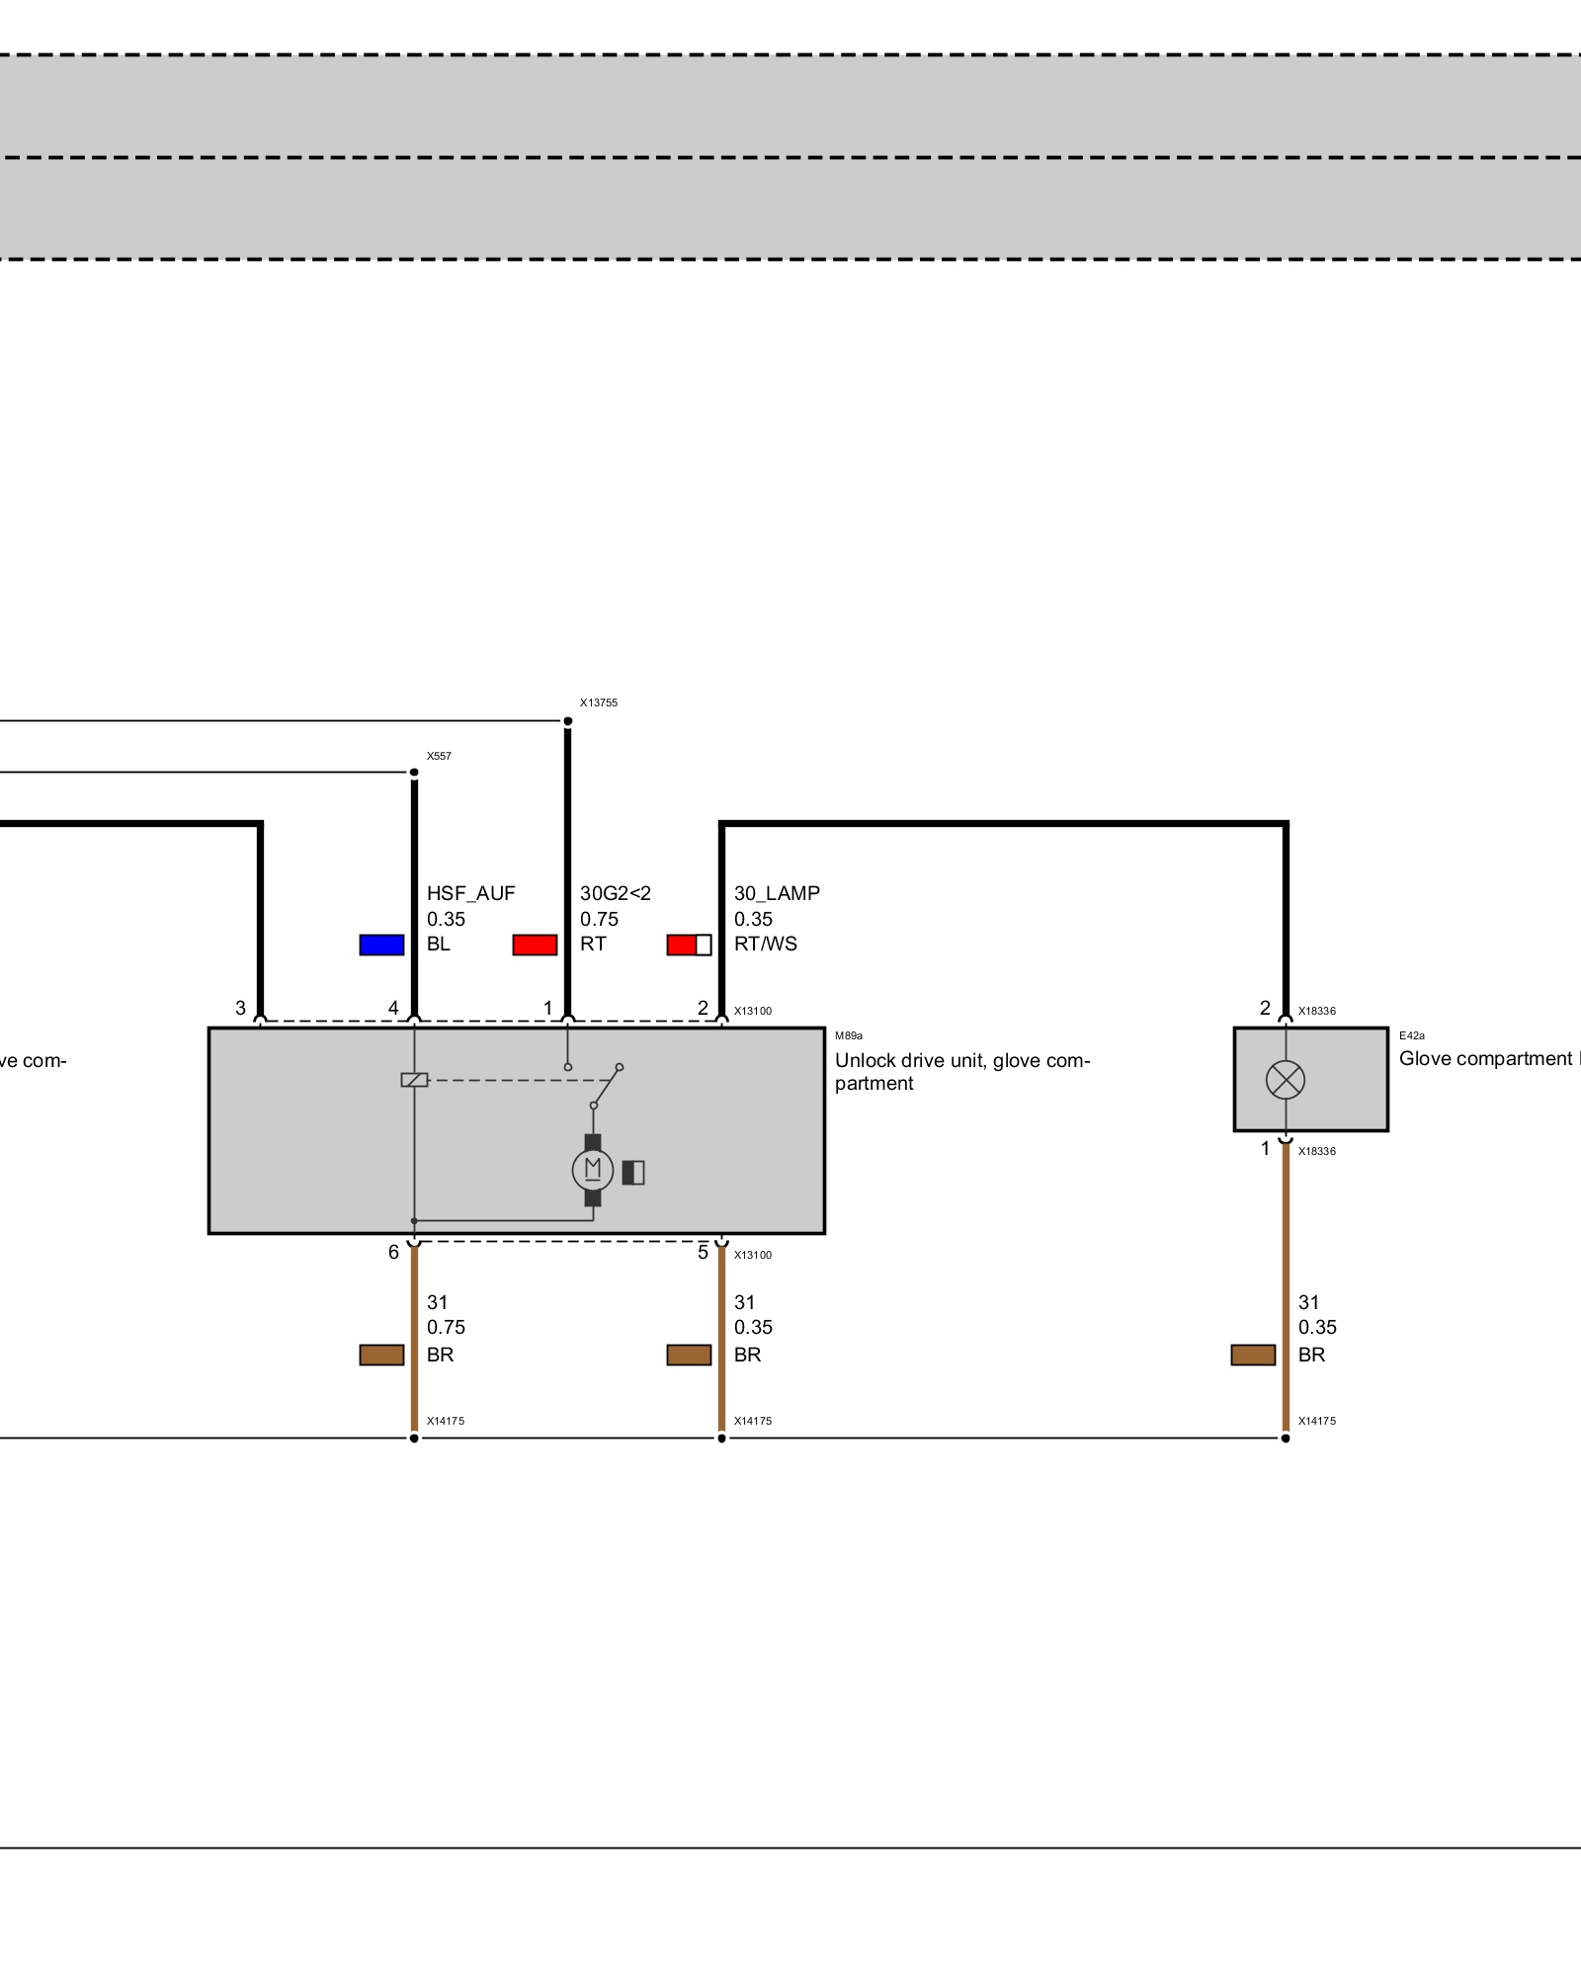Click the switch contact symbol above the motor
Viewport: 1581px width, 1976px height.
pos(607,1086)
